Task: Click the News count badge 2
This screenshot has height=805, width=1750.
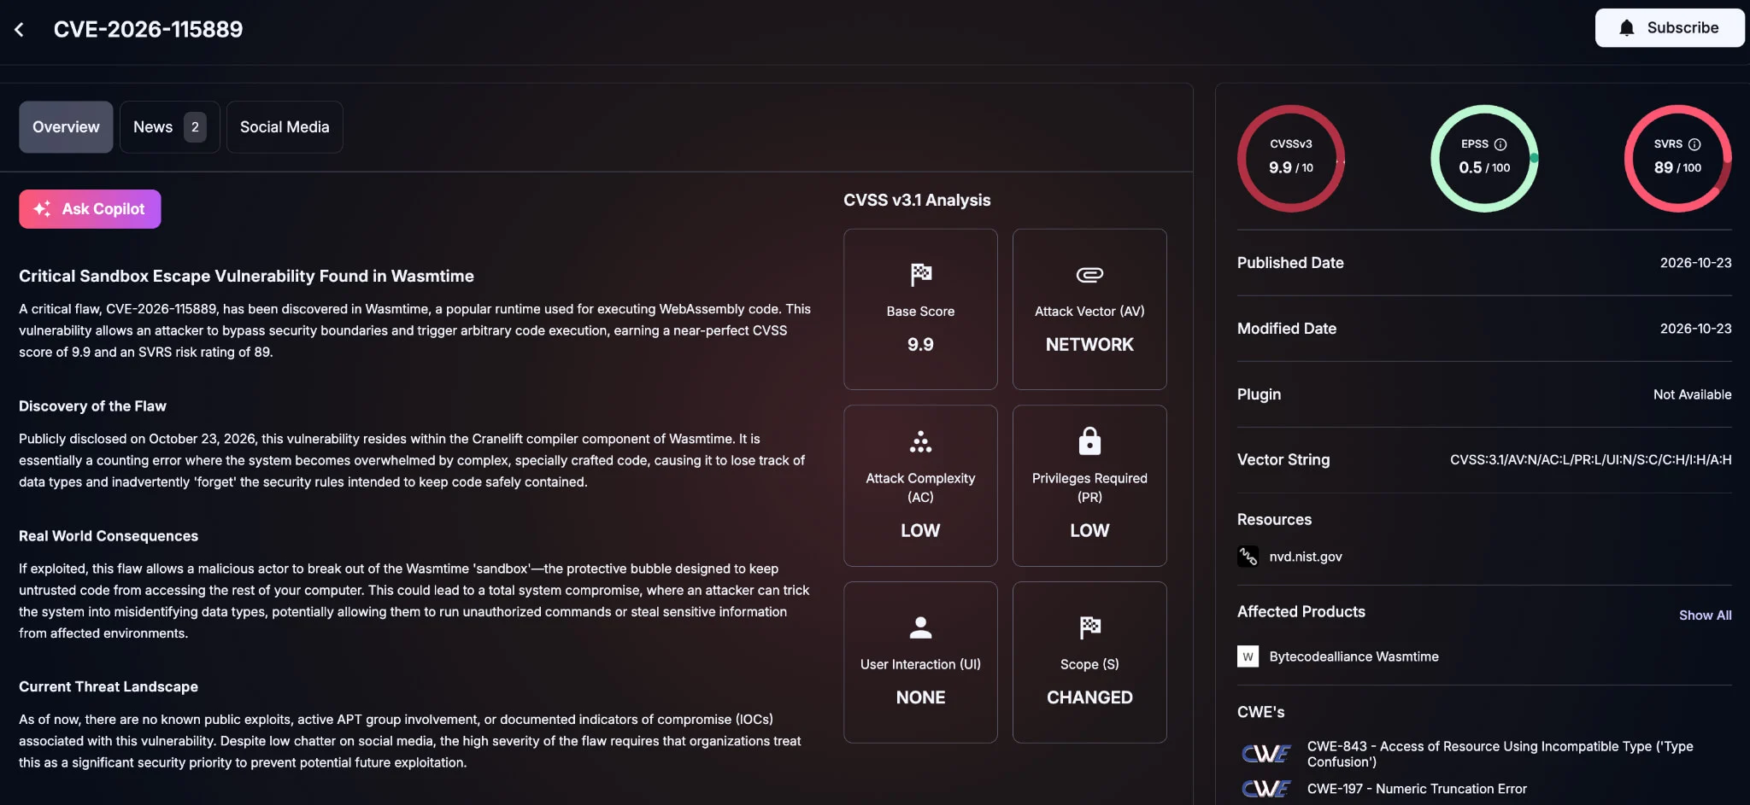Action: tap(195, 127)
